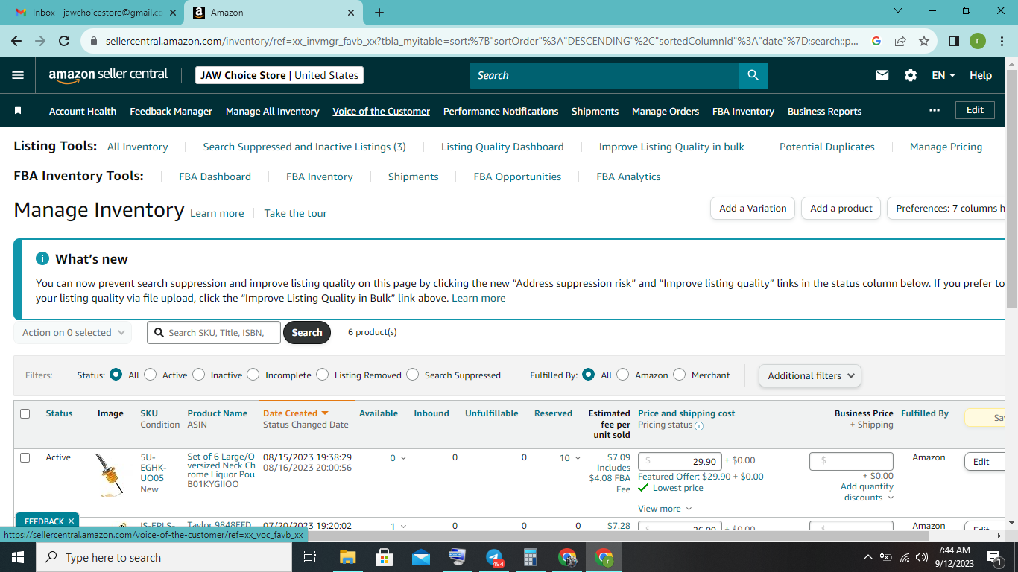Click the info icon beside What's new
Viewport: 1018px width, 572px height.
coord(42,258)
